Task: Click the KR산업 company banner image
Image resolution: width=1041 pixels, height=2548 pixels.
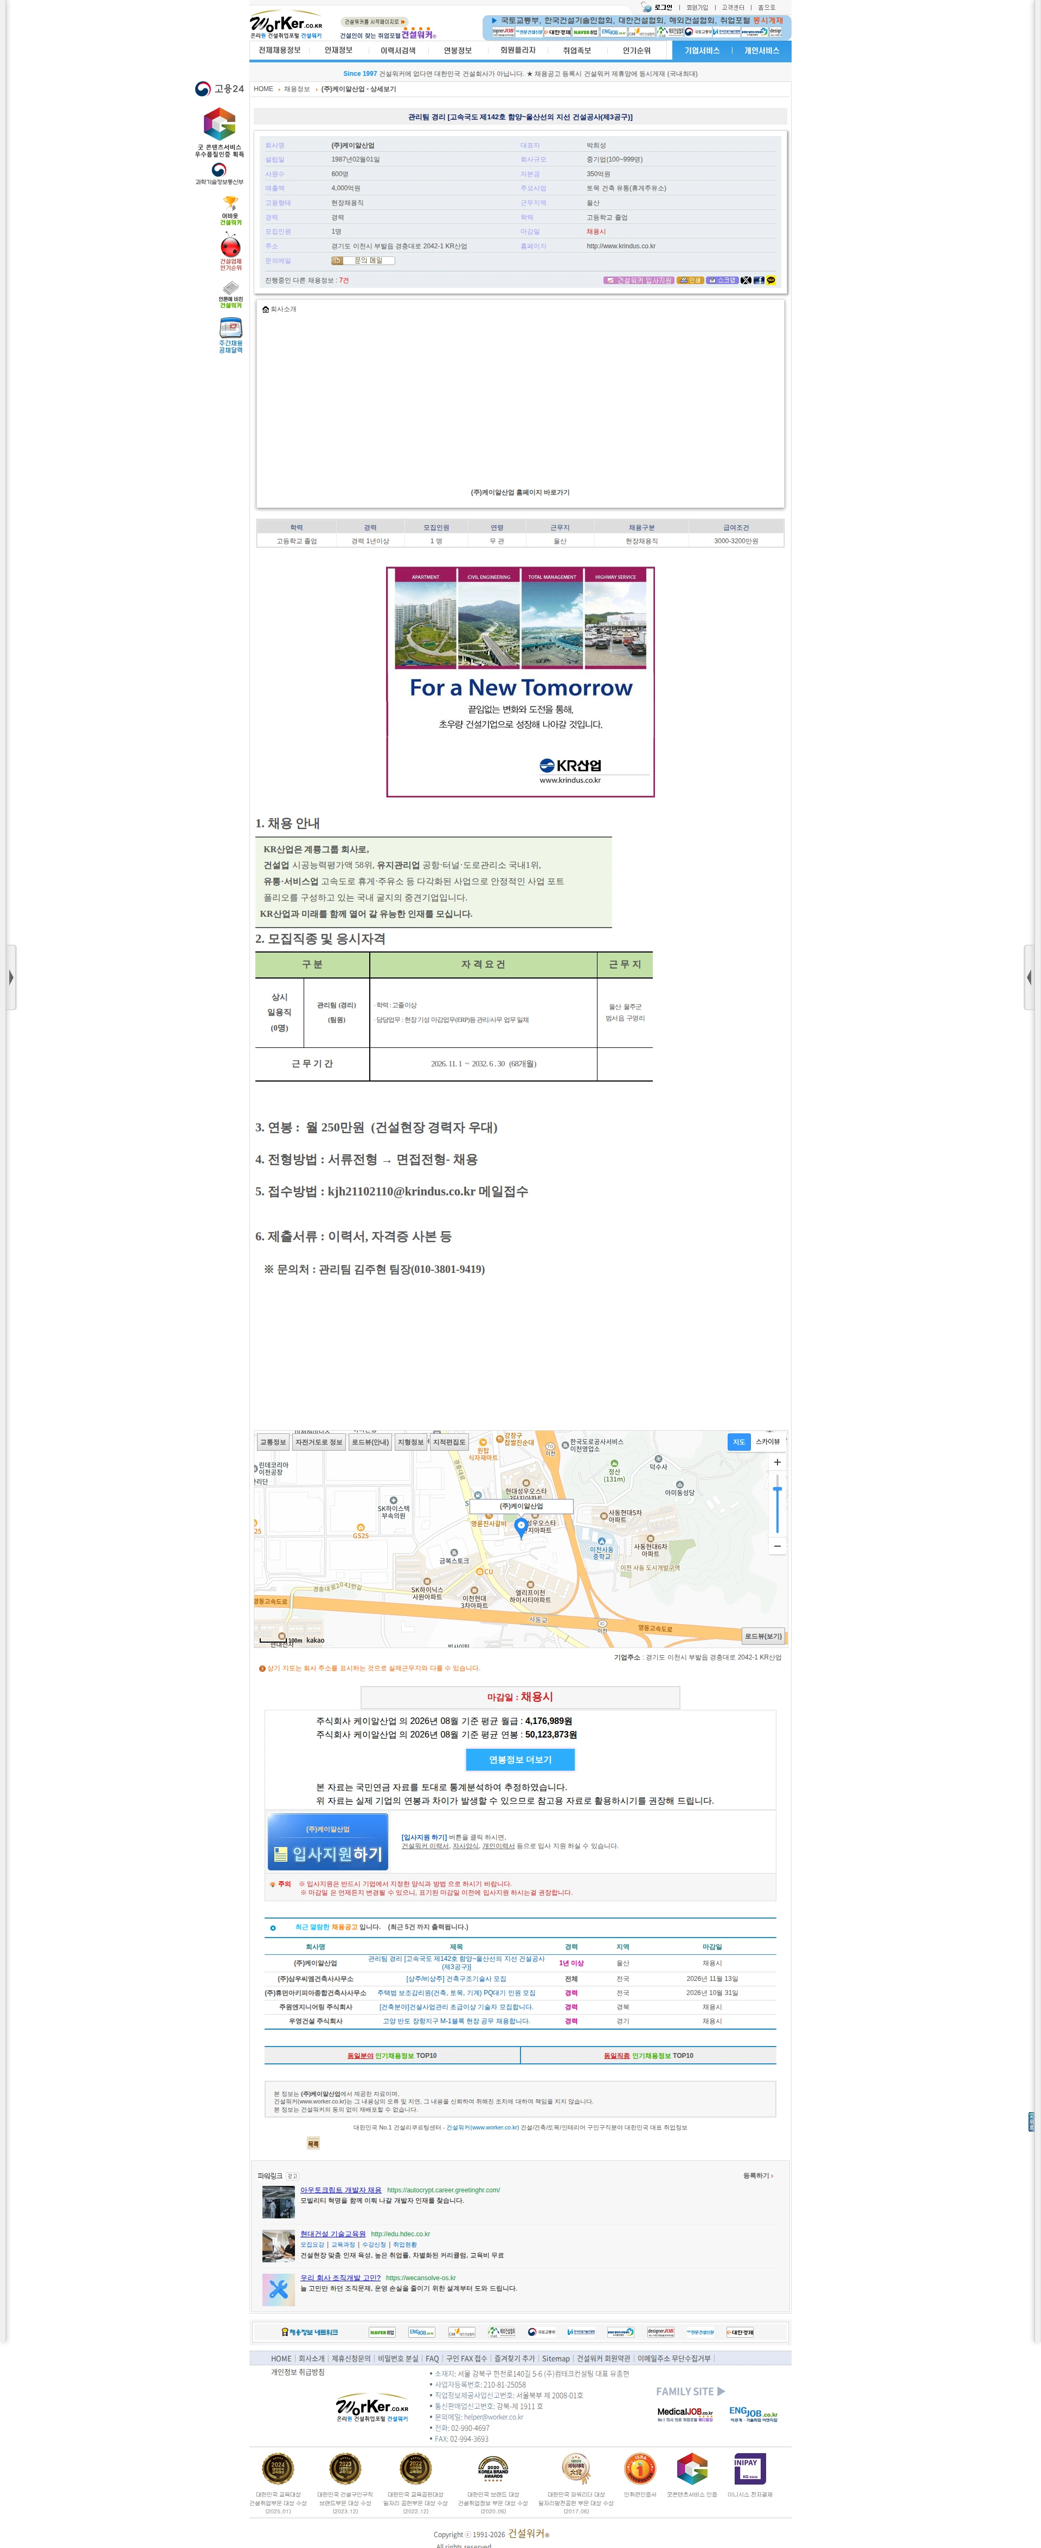Action: click(x=520, y=681)
